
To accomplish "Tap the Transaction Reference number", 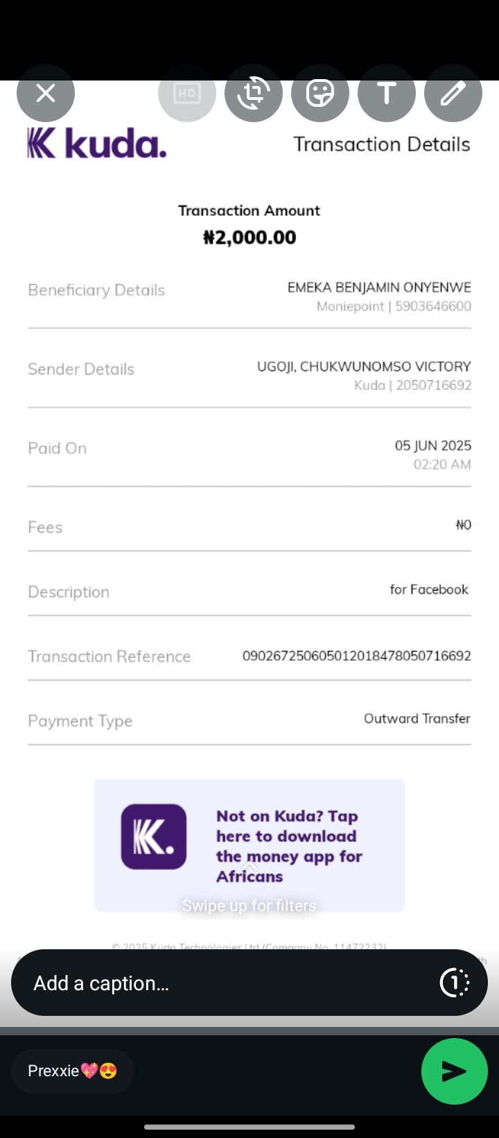I will coord(356,656).
